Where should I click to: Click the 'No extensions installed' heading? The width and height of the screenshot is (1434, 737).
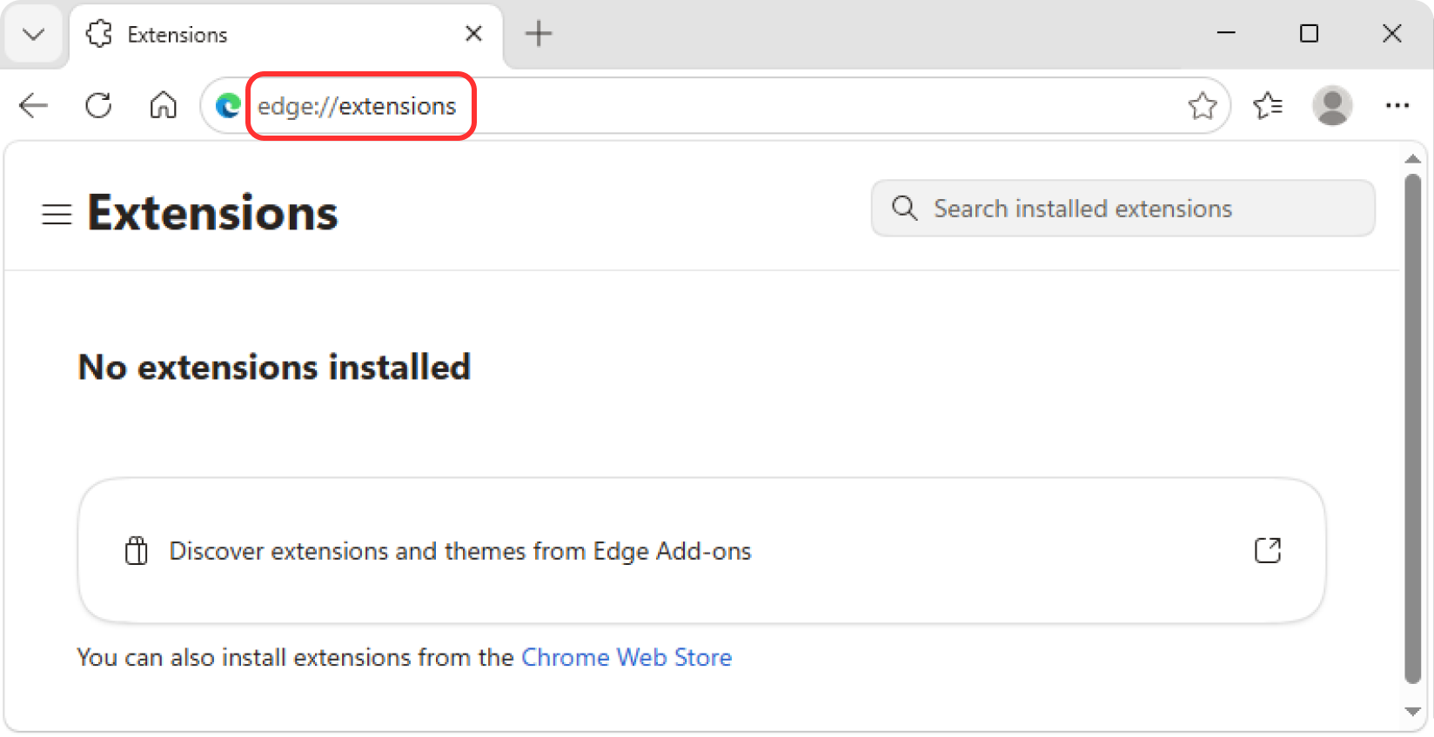click(274, 367)
